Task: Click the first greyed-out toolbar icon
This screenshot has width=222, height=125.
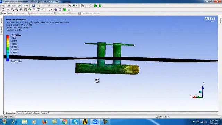Action: point(87,6)
